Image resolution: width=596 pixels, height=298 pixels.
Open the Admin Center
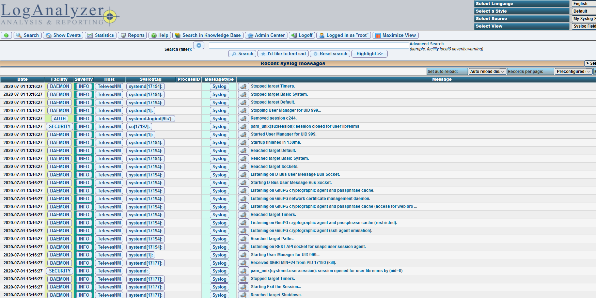[266, 35]
